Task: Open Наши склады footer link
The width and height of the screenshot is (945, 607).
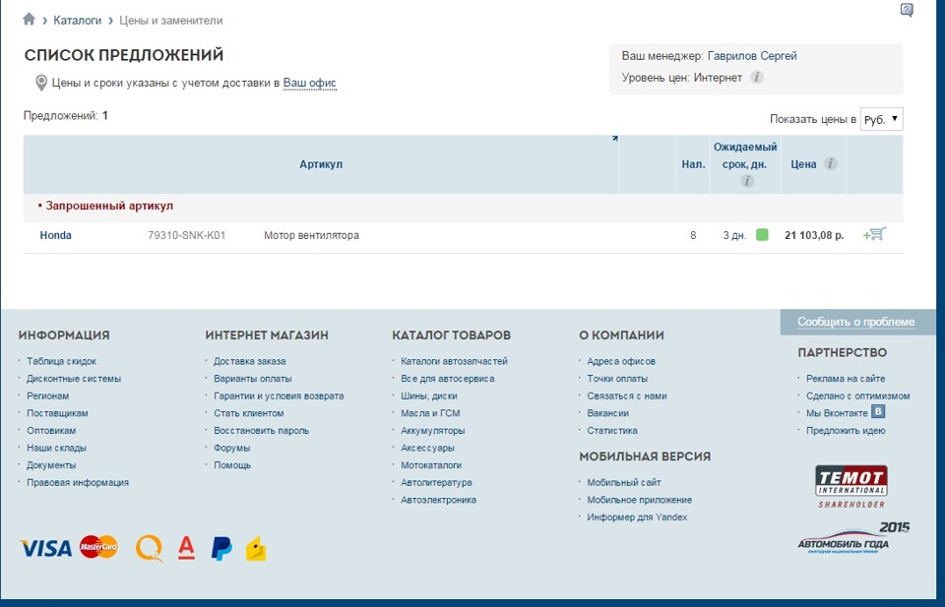Action: (56, 448)
